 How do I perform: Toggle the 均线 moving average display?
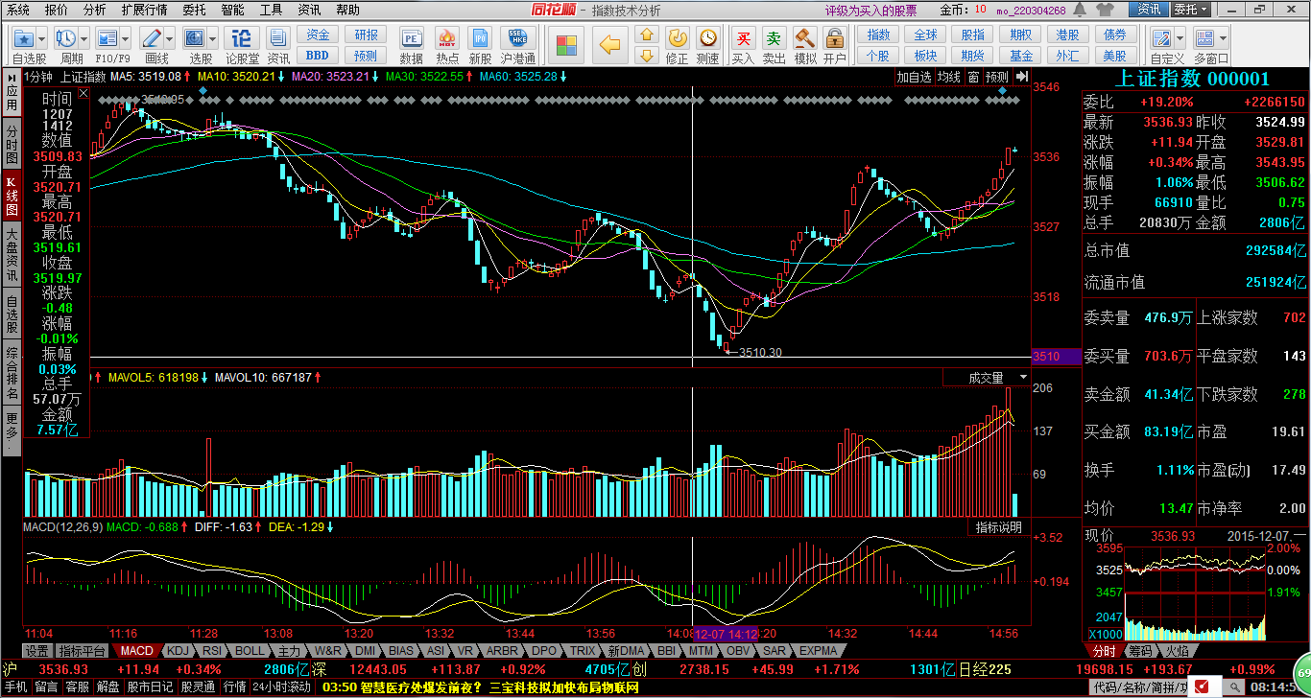pyautogui.click(x=949, y=78)
